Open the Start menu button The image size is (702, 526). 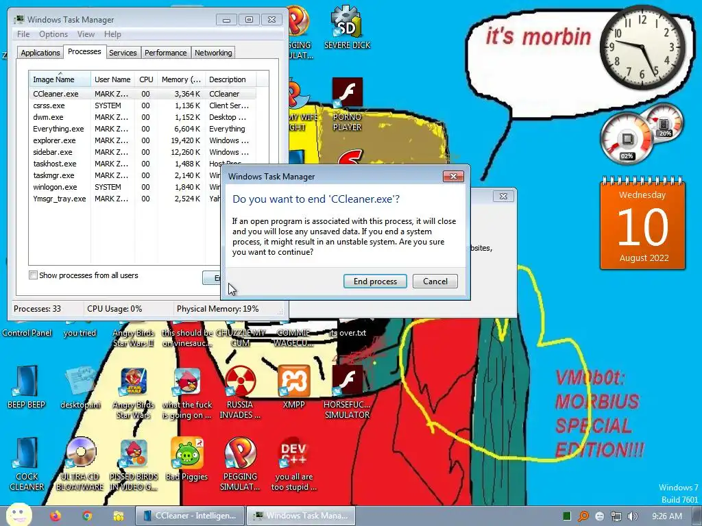(19, 514)
